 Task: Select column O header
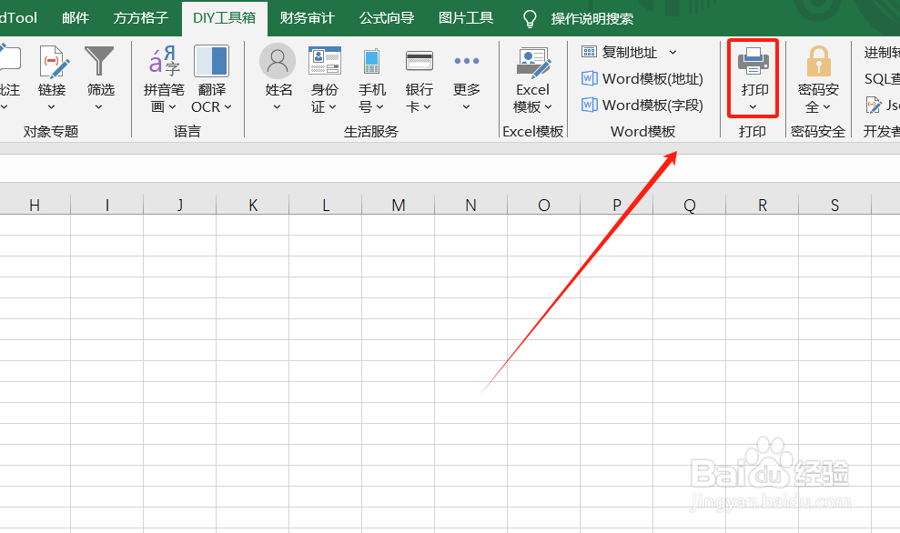point(543,205)
